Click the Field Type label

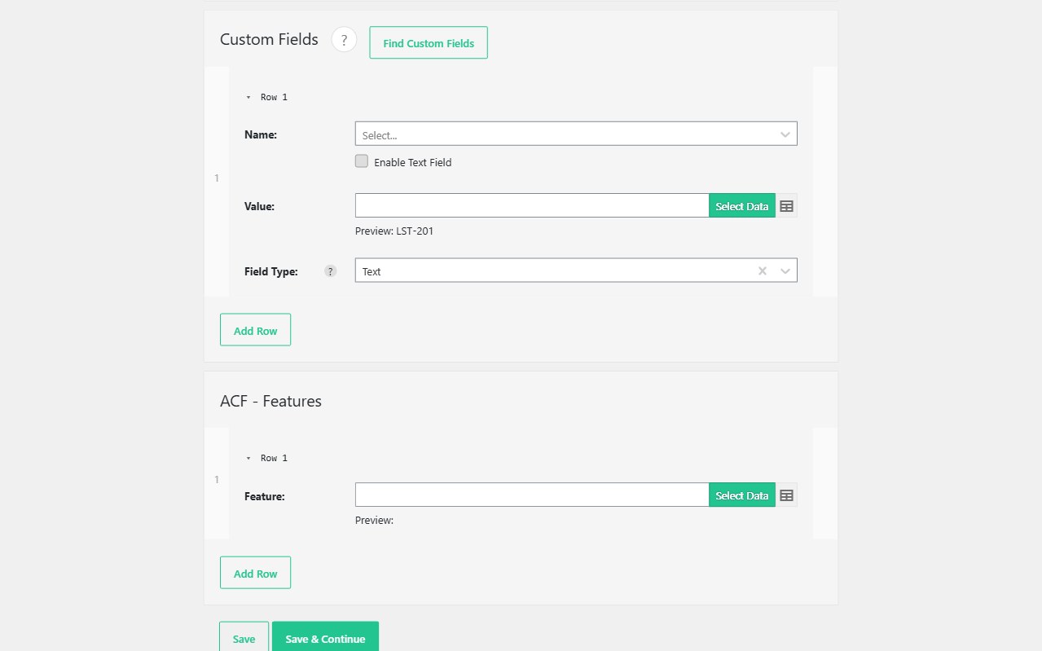coord(271,271)
